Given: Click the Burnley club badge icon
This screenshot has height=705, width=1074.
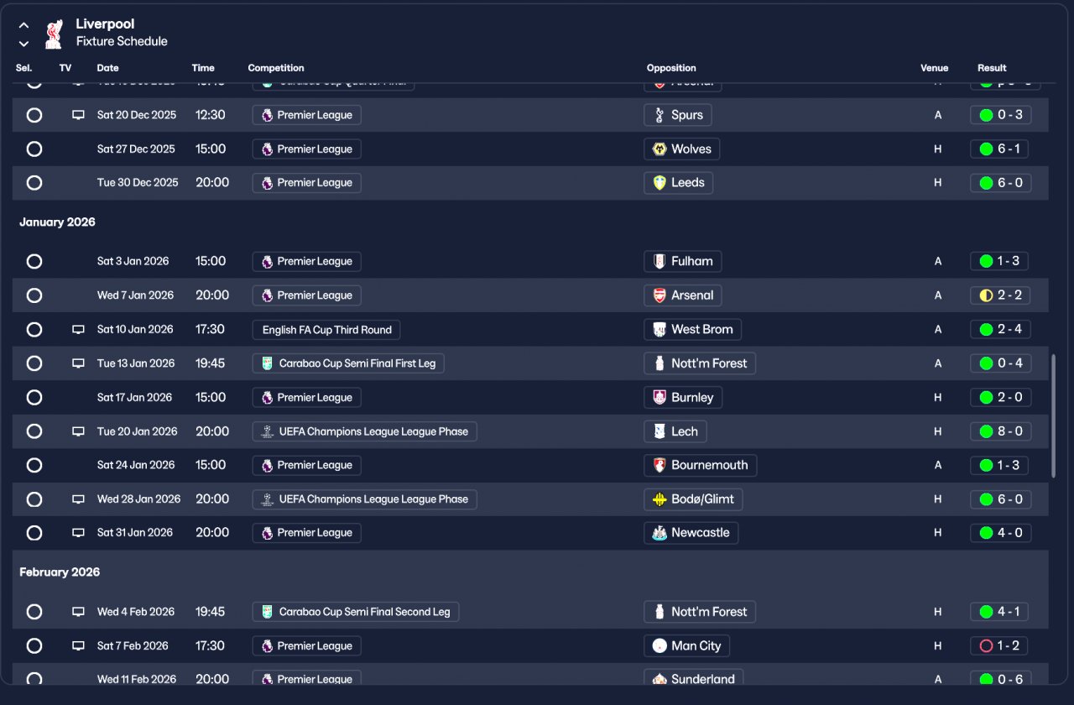Looking at the screenshot, I should 660,398.
